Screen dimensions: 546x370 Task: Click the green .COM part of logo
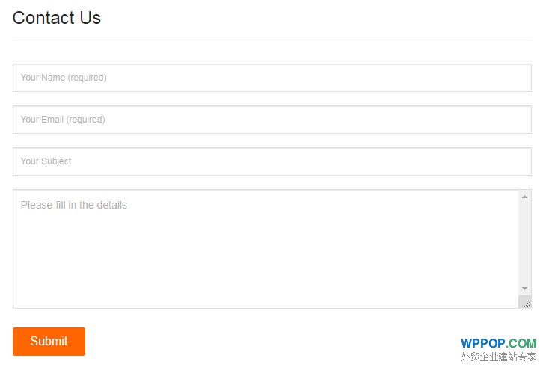[x=521, y=343]
